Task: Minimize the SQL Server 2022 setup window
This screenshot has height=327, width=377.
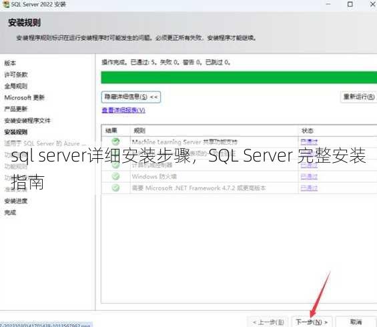Action: click(x=328, y=4)
